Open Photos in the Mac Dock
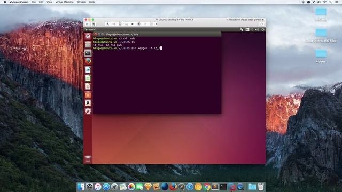Viewport: 342px width, 192px height. tap(131, 187)
